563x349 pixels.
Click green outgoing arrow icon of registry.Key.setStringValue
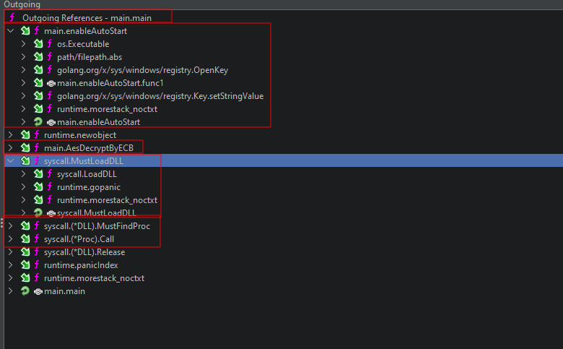click(x=38, y=96)
